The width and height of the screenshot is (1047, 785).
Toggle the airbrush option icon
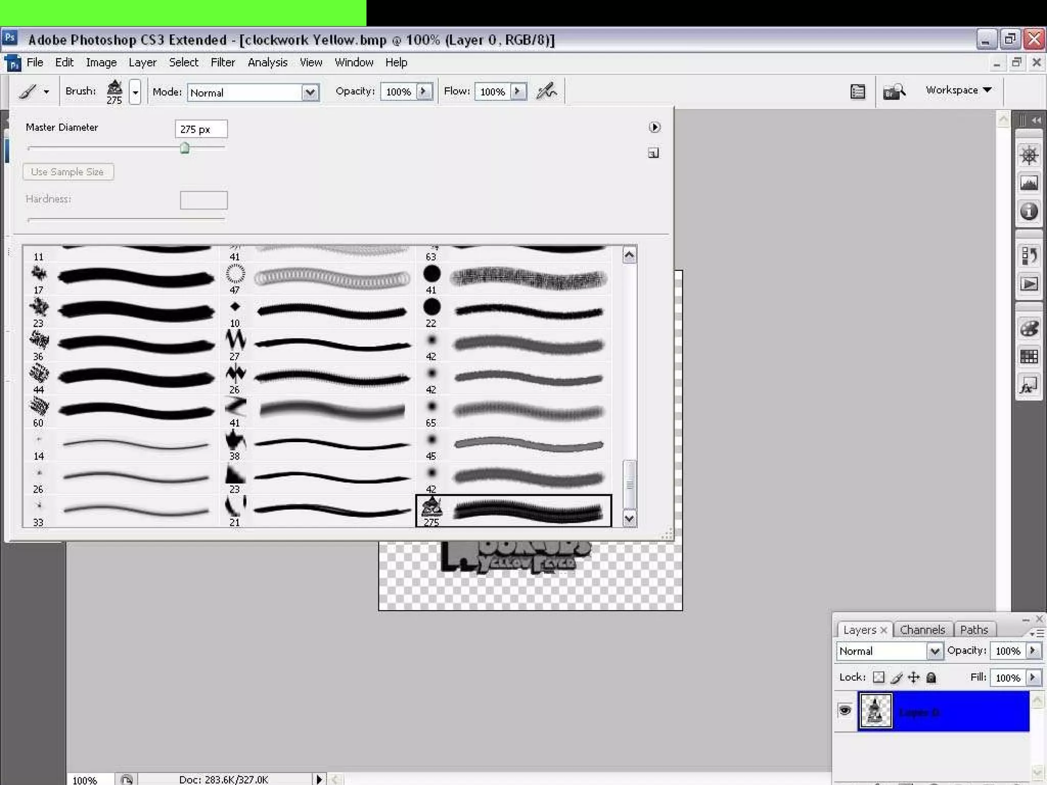pyautogui.click(x=547, y=91)
